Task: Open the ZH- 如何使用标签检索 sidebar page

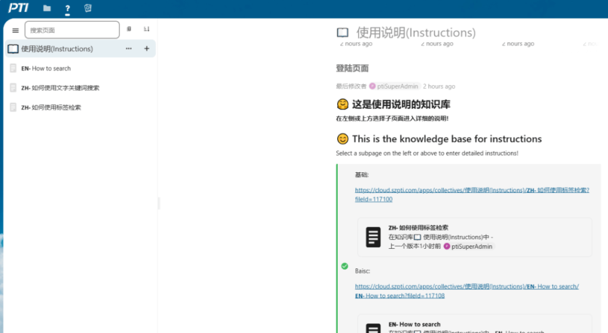Action: tap(51, 107)
